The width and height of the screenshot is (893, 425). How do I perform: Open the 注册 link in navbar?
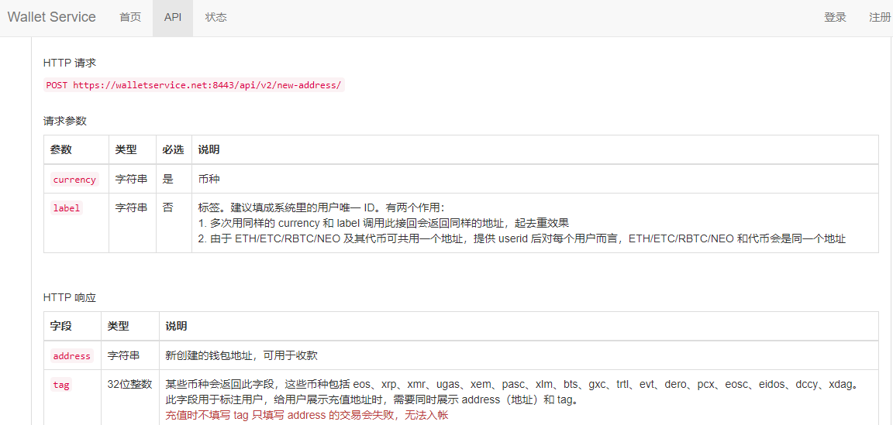(880, 17)
